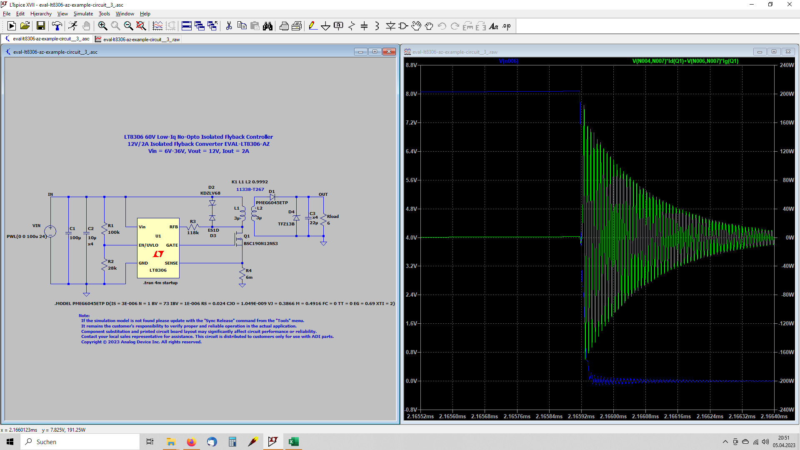Click the Open file folder icon

[25, 26]
